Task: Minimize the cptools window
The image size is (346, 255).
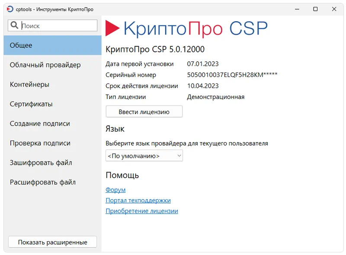Action: [x=297, y=9]
